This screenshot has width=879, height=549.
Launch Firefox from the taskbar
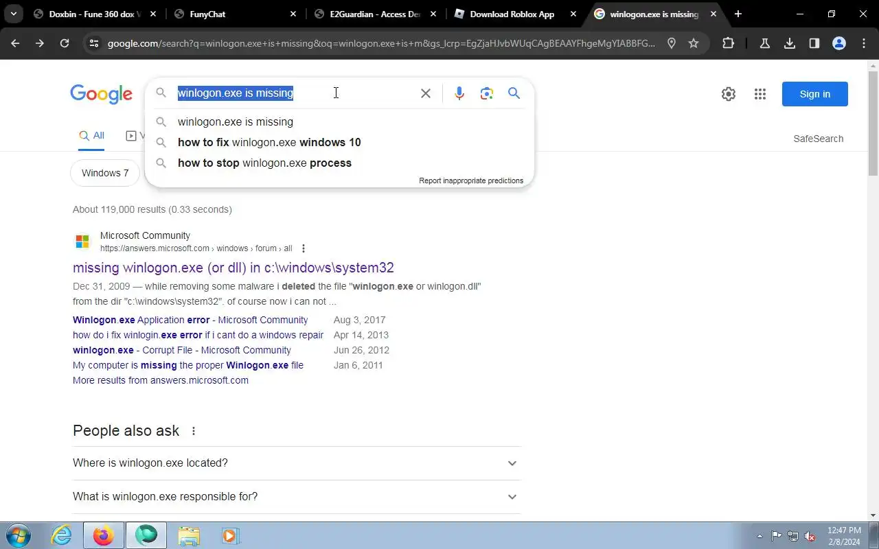pos(104,535)
